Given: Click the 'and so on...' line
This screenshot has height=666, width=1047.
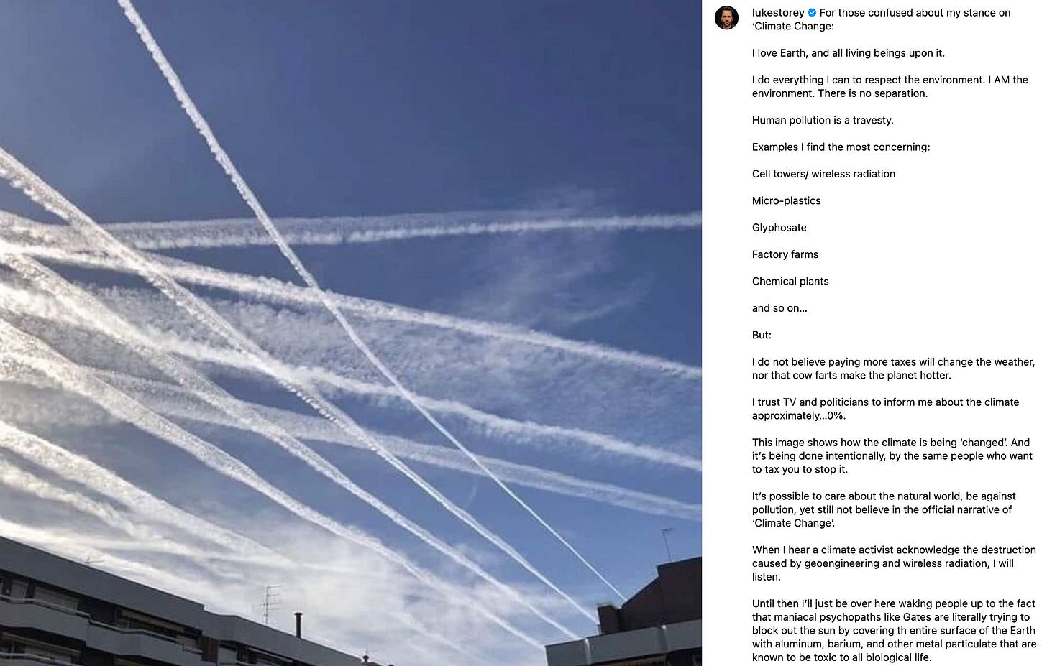Looking at the screenshot, I should click(x=779, y=308).
